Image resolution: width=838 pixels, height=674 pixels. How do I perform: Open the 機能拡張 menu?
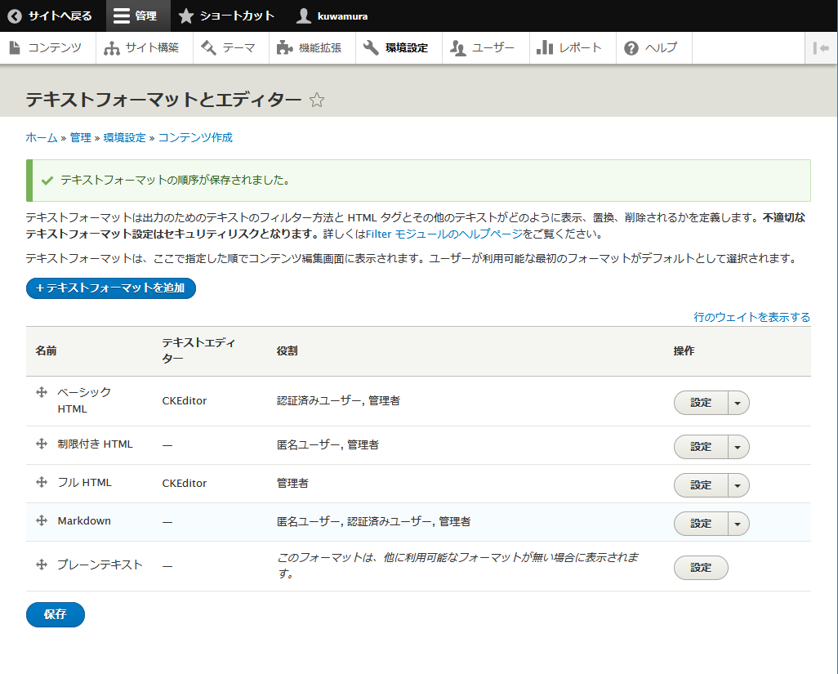coord(311,48)
